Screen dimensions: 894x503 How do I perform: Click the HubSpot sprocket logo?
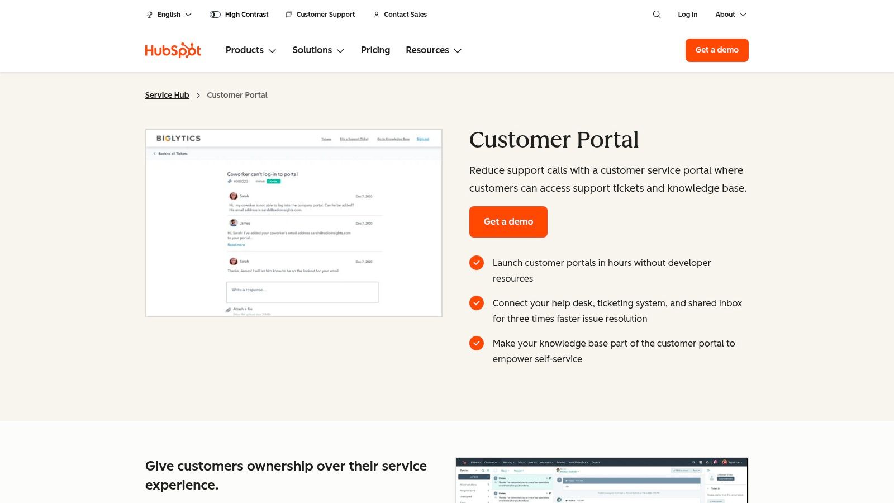point(173,50)
